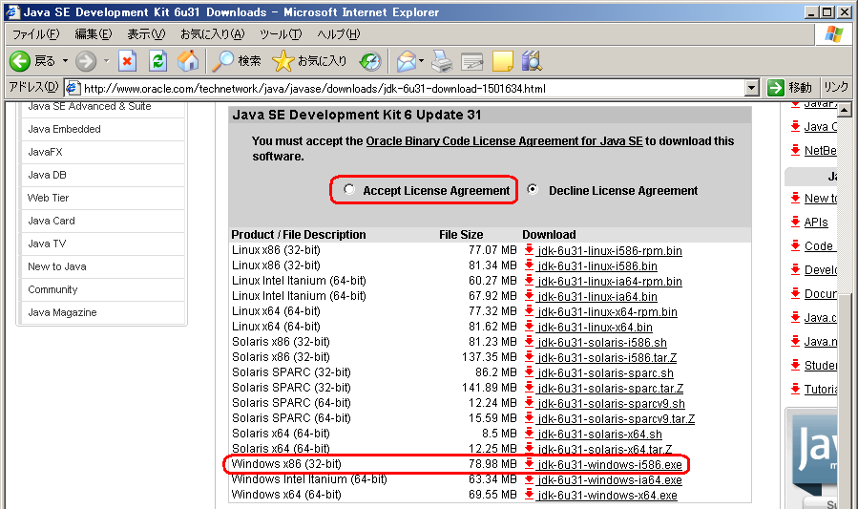This screenshot has height=509, width=858.
Task: Click the Mail envelope toolbar icon
Action: (x=407, y=61)
